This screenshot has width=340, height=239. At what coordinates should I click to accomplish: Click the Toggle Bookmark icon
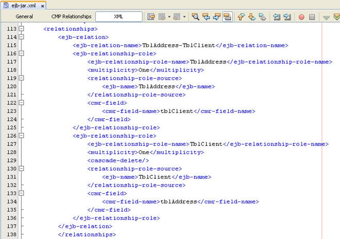262,16
